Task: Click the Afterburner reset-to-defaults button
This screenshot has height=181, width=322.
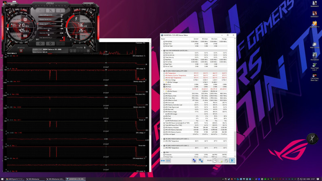Action: (50, 43)
